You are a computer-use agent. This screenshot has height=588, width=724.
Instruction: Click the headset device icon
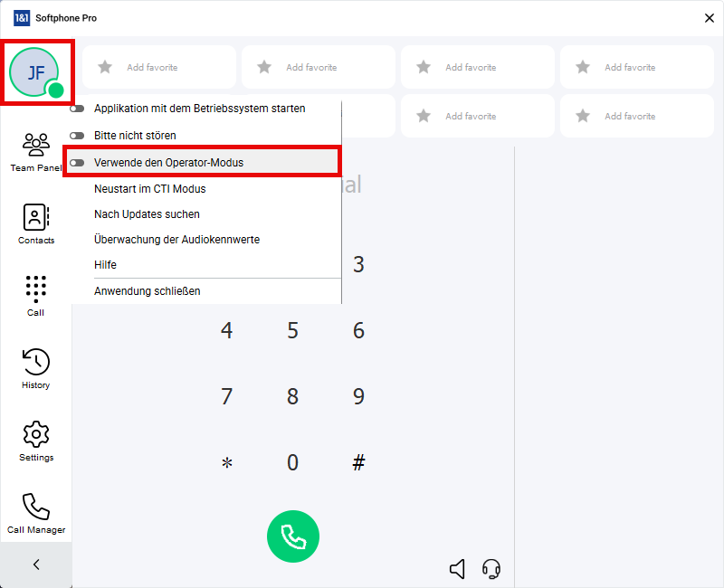[491, 569]
